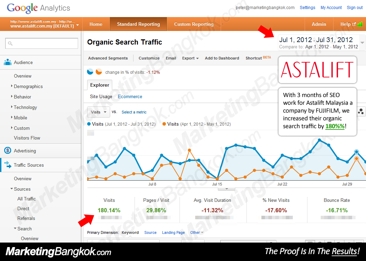
Task: Click the My Account link
Action: click(331, 7)
